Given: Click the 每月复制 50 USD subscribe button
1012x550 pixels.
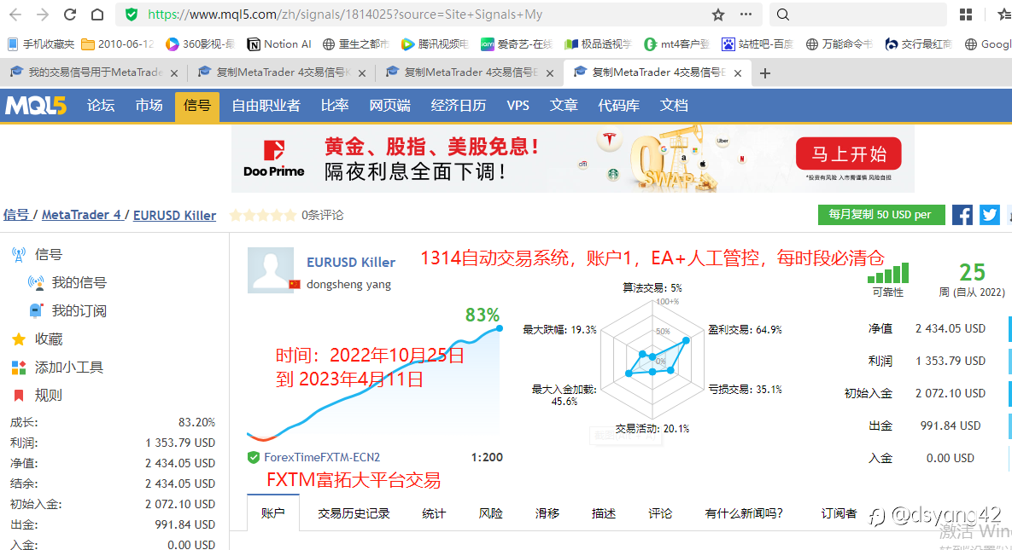Looking at the screenshot, I should [x=881, y=215].
